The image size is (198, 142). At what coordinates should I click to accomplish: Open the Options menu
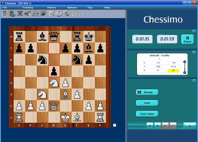pos(72,7)
